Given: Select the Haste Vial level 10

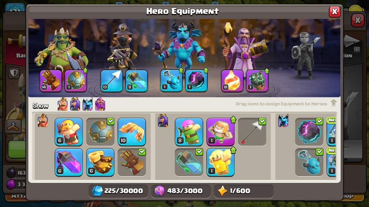Looking at the screenshot, I should 132,132.
